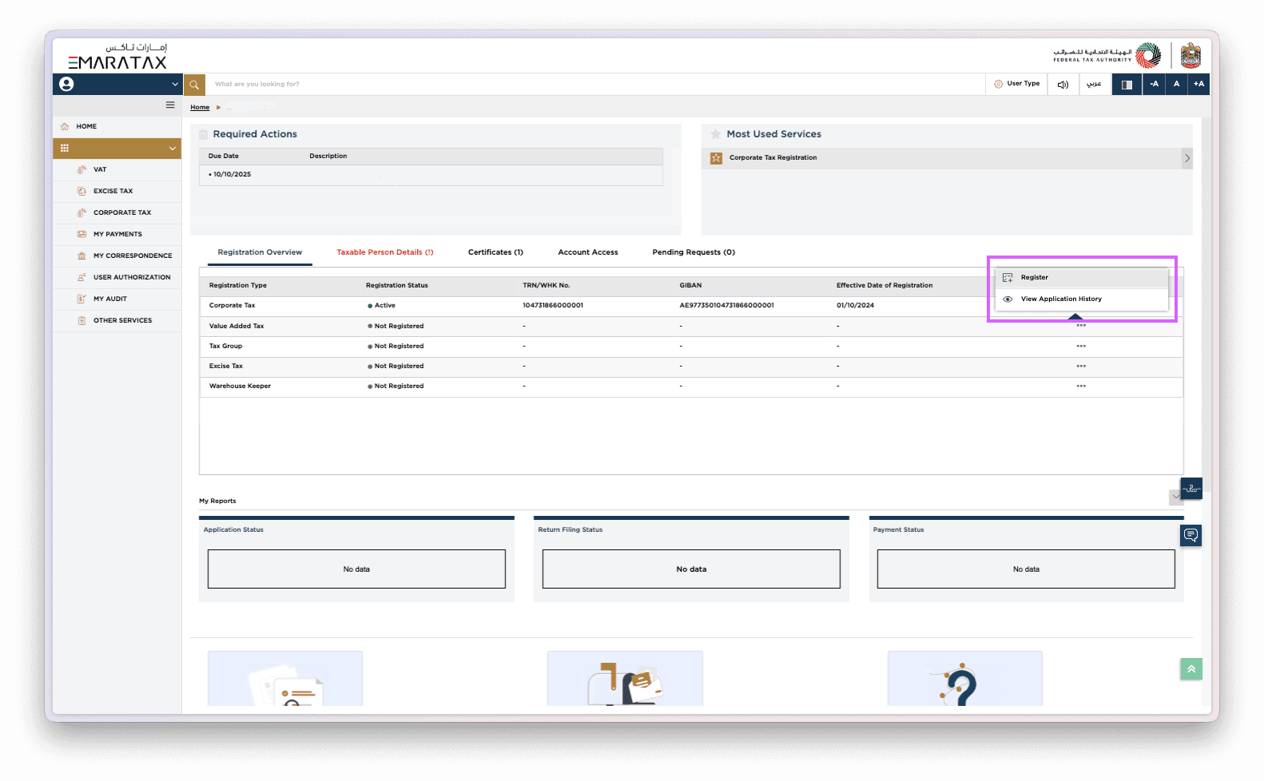Click the Home breadcrumb link
The height and width of the screenshot is (781, 1264).
pyautogui.click(x=200, y=107)
